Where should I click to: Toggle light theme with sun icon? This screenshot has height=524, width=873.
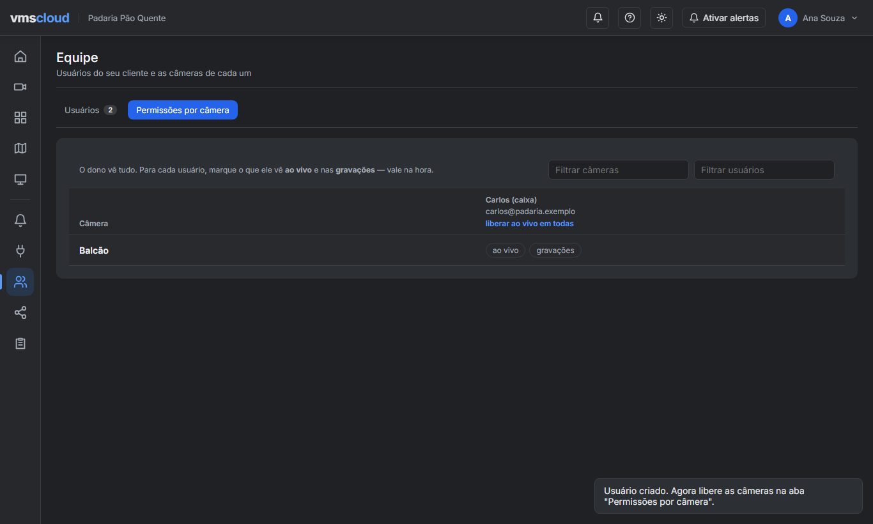click(661, 18)
